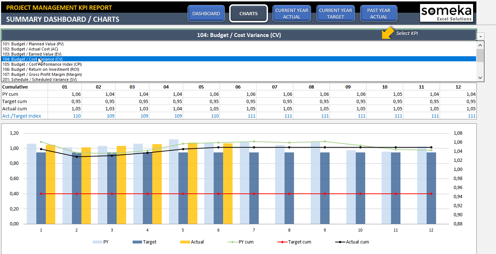Select 101: Budget / Planned Value (PV)

33,44
